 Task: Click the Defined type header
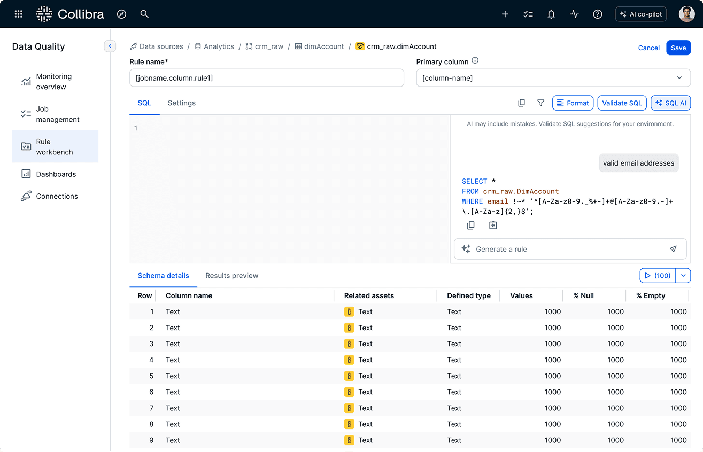pos(469,295)
